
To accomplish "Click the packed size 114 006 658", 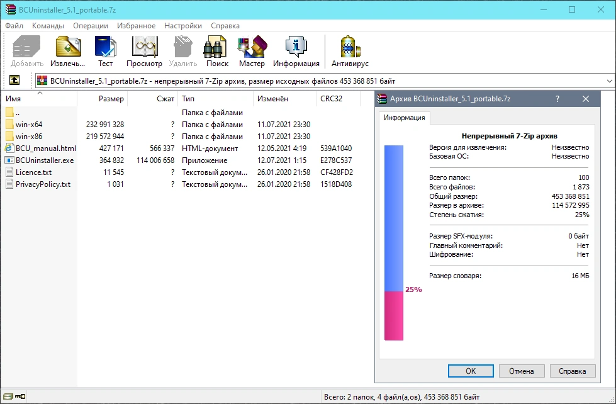I will click(x=155, y=160).
